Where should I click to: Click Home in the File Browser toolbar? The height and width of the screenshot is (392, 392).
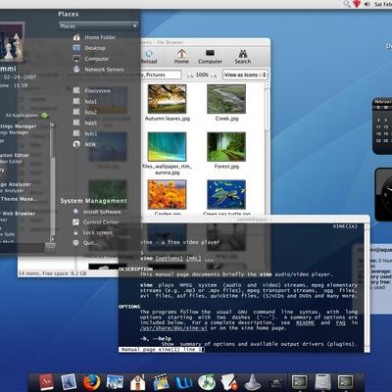pos(181,57)
